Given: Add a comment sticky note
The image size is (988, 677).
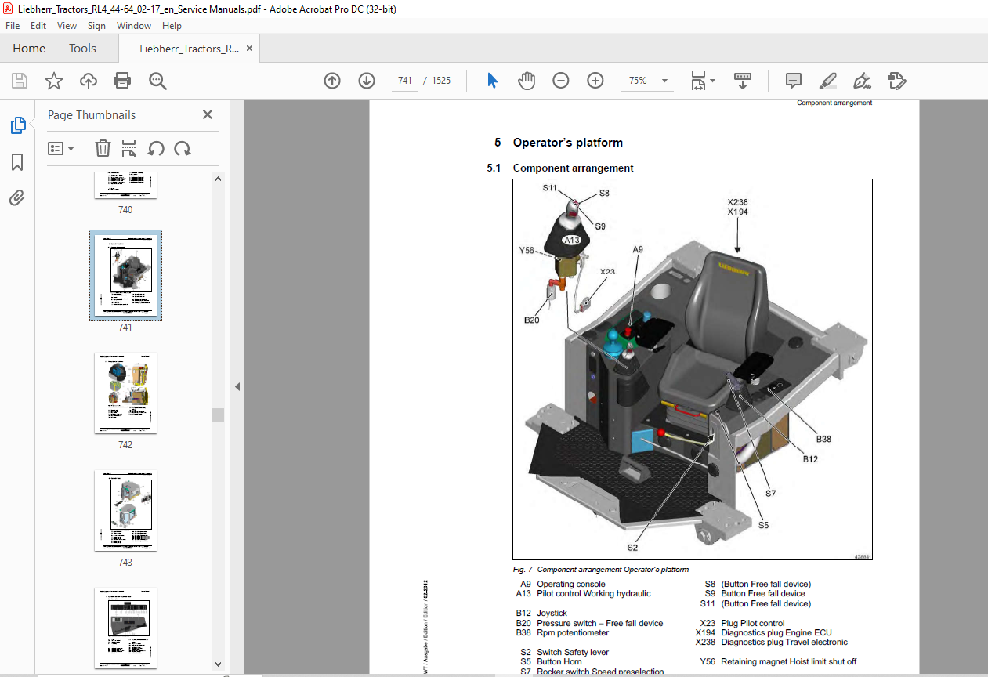Looking at the screenshot, I should 793,81.
